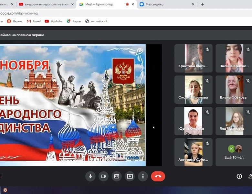This screenshot has height=194, width=252.
Task: Open the more options three-dot menu
Action: click(x=143, y=176)
